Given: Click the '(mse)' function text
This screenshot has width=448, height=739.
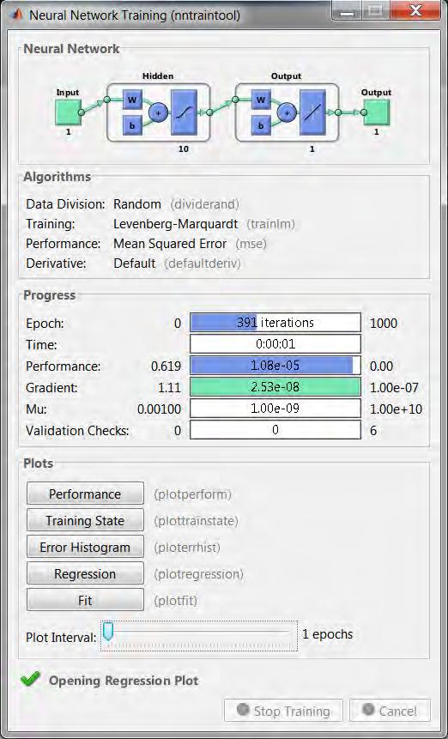Looking at the screenshot, I should [251, 244].
